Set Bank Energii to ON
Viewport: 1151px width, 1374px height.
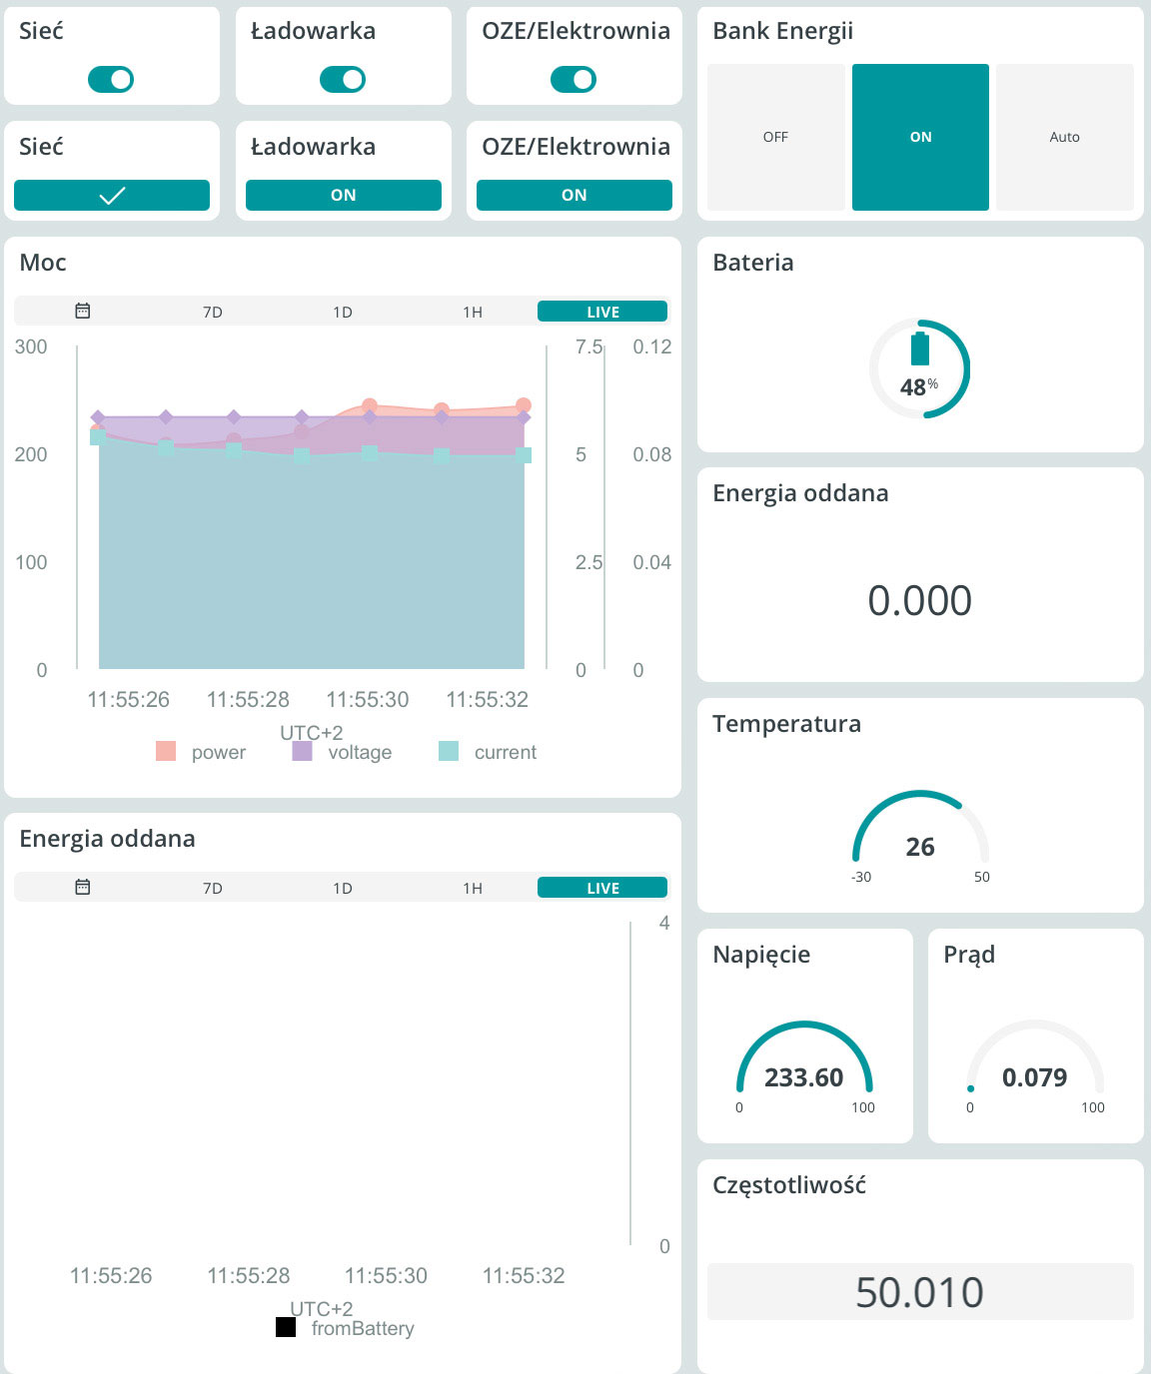[920, 137]
